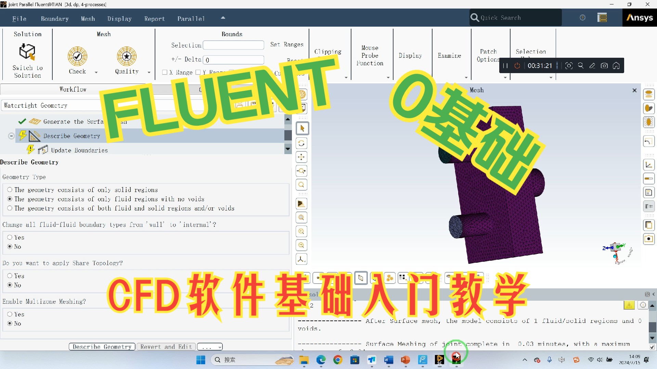657x369 pixels.
Task: Click the zoom magnifier tool
Action: point(301,185)
